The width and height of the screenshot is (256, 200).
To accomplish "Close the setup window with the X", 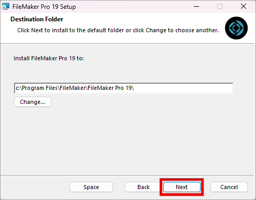I will pos(244,7).
